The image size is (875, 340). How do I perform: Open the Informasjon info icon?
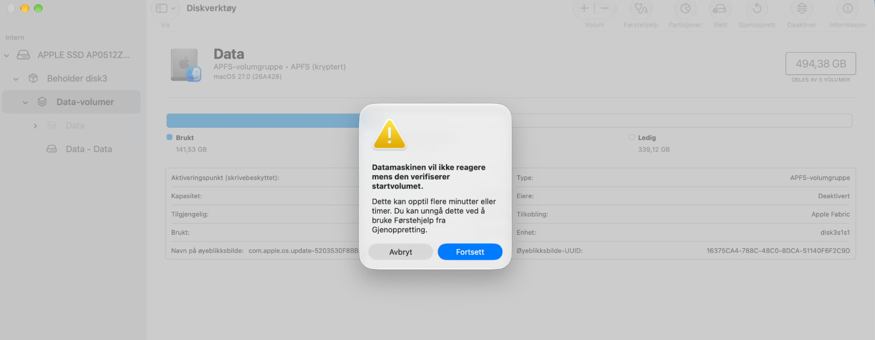pyautogui.click(x=847, y=8)
